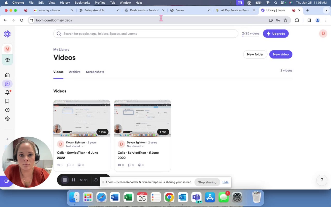This screenshot has height=207, width=331.
Task: Open the History menu
Action: (x=65, y=3)
